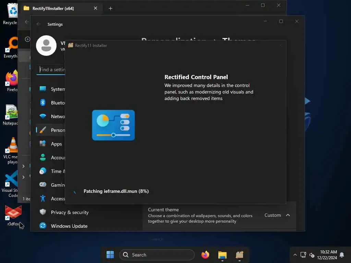Image resolution: width=351 pixels, height=263 pixels.
Task: Close the Rectify11Installer (x64) tab
Action: point(95,8)
